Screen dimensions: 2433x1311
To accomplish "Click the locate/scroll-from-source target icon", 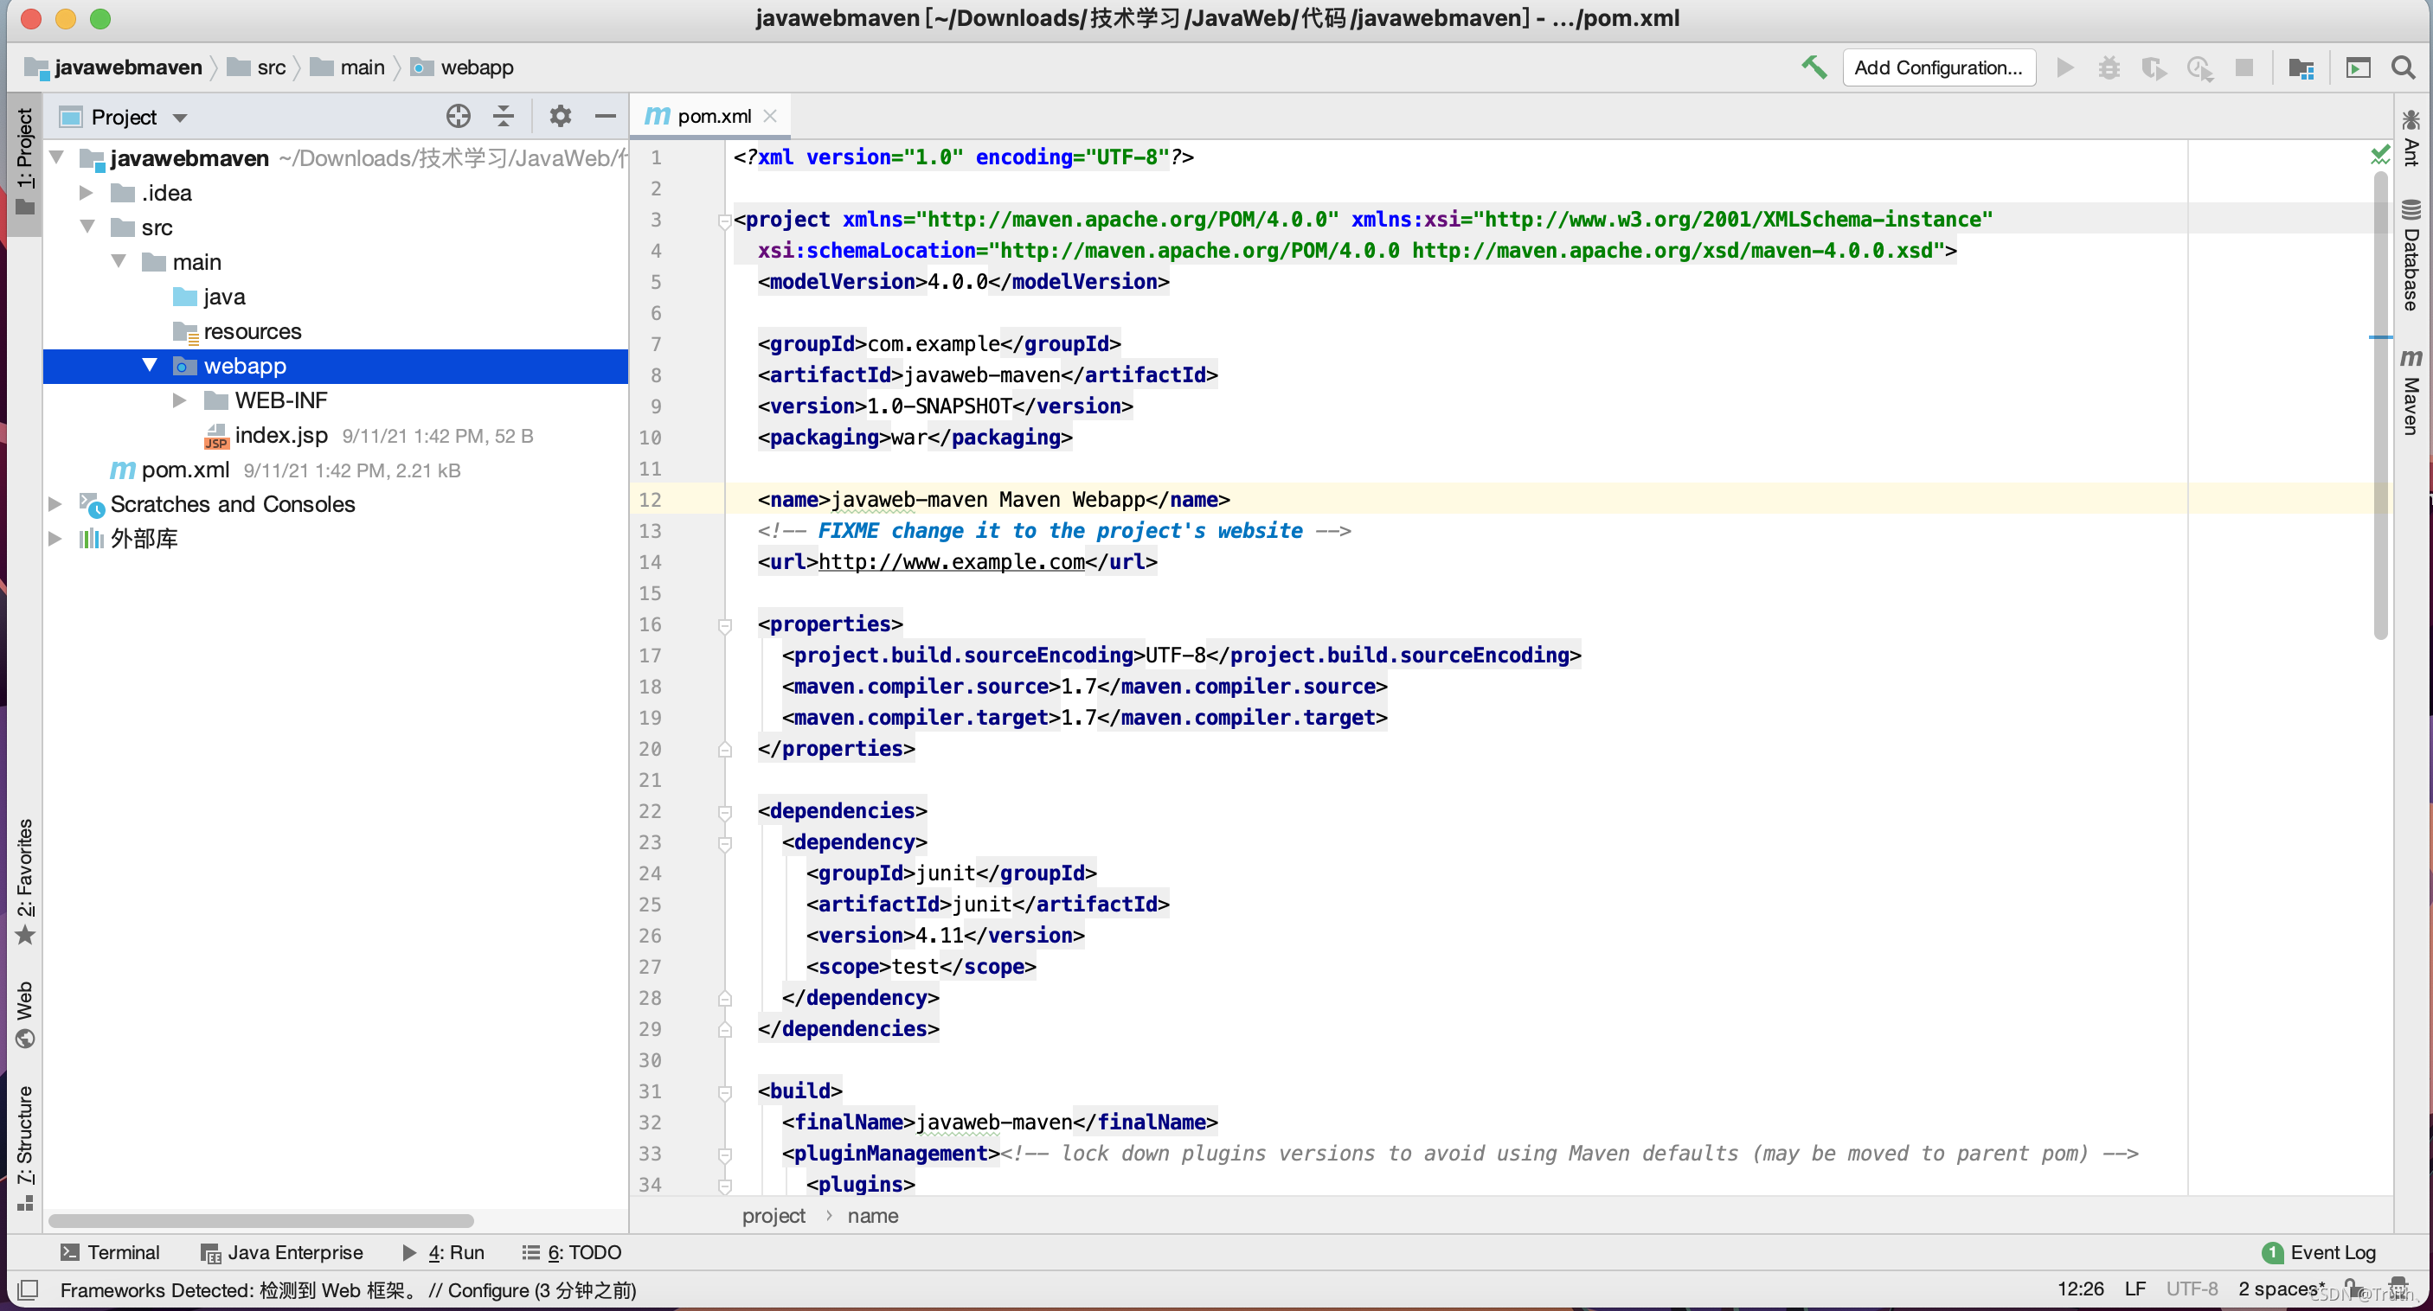I will (458, 116).
